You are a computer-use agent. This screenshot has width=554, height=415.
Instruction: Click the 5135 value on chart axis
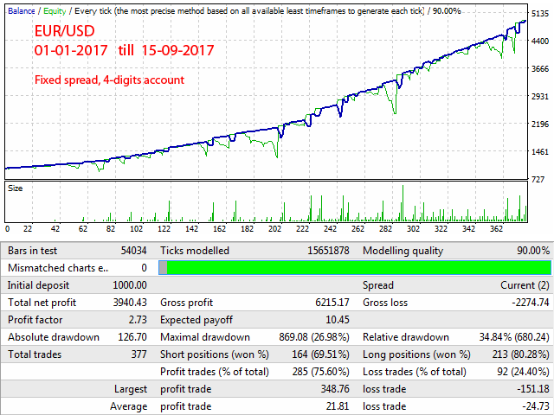tap(540, 14)
